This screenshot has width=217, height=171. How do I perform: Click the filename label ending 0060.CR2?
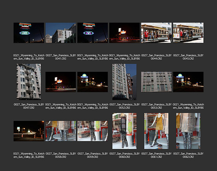pos(124,155)
